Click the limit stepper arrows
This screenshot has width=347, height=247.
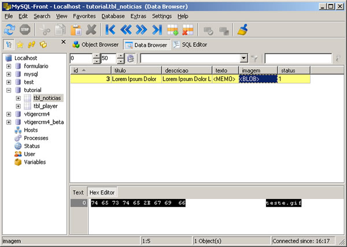point(120,58)
